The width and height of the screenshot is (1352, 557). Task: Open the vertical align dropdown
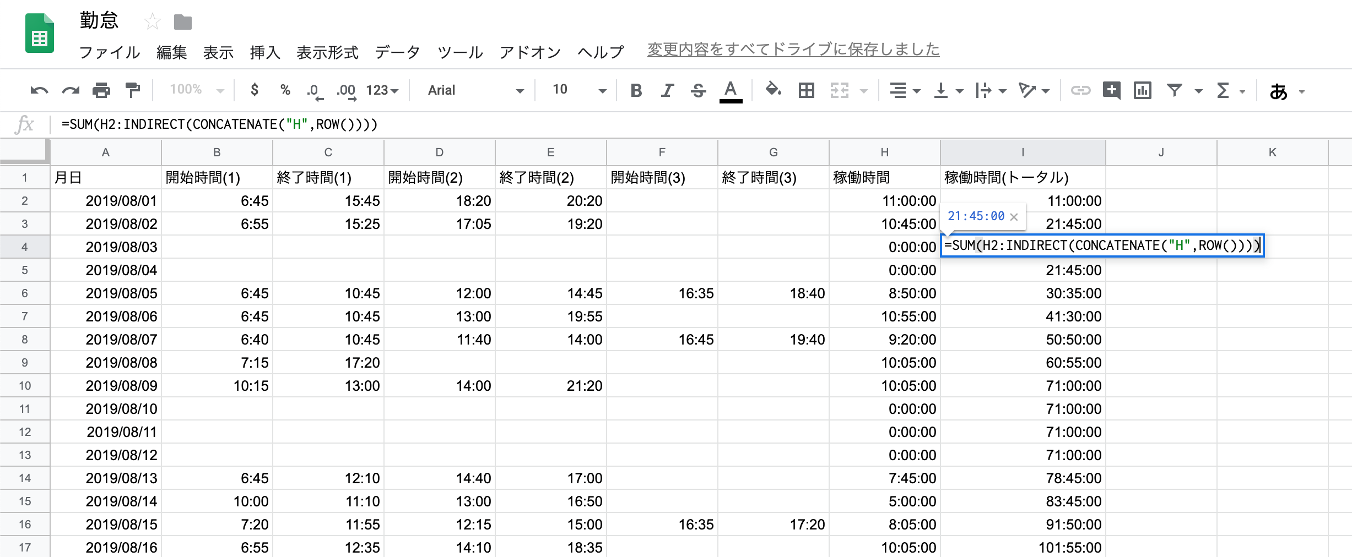[948, 90]
